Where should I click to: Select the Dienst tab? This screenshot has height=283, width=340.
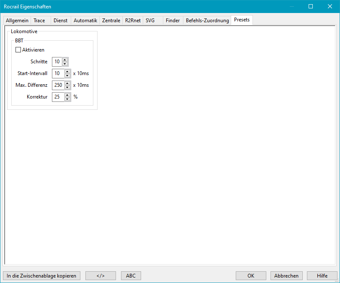[60, 20]
